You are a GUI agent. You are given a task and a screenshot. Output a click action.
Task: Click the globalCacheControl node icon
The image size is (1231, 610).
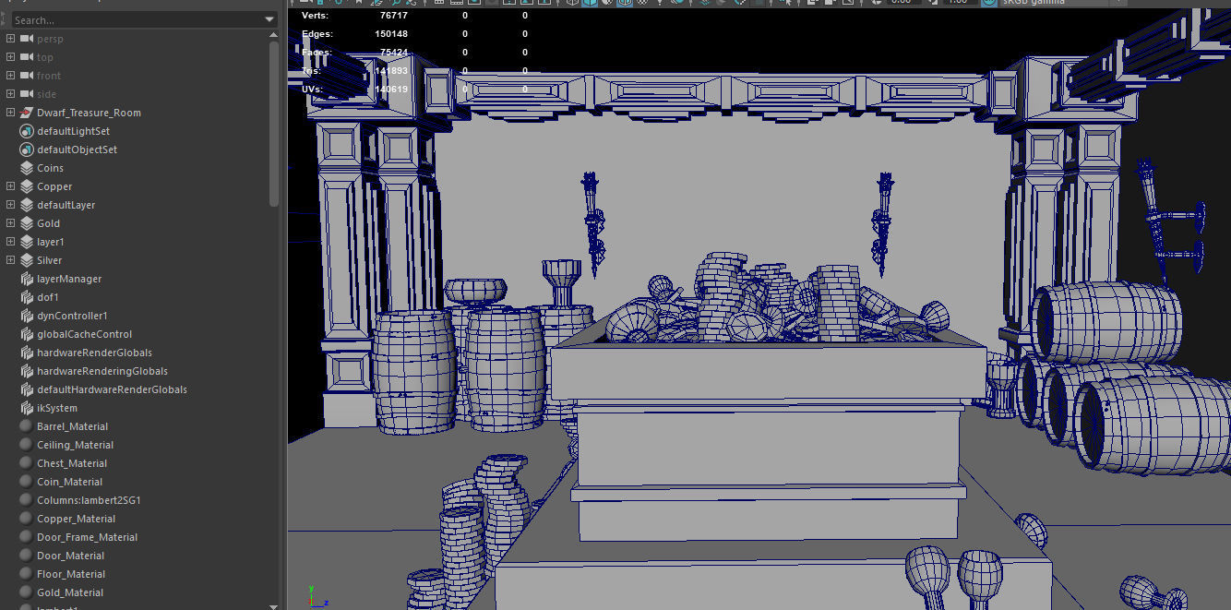tap(27, 334)
